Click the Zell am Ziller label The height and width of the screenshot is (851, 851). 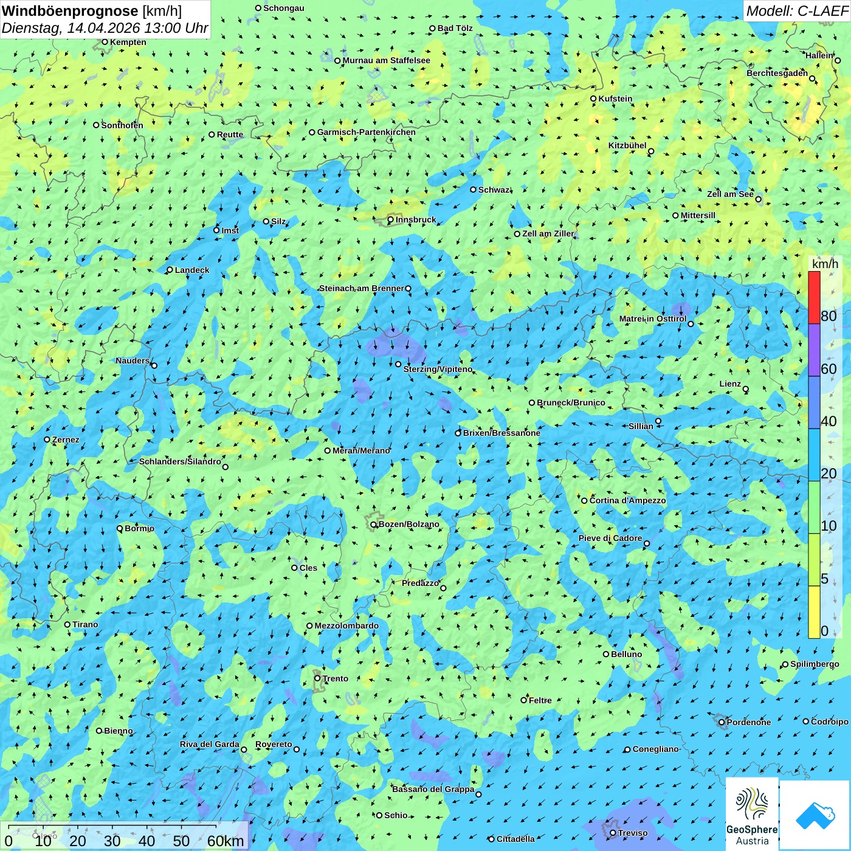click(x=548, y=233)
